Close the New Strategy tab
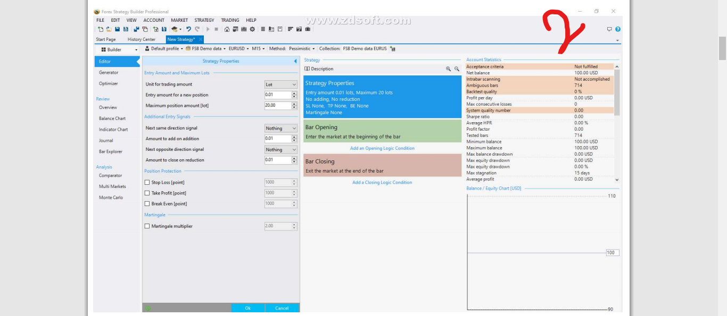This screenshot has width=727, height=316. [200, 39]
